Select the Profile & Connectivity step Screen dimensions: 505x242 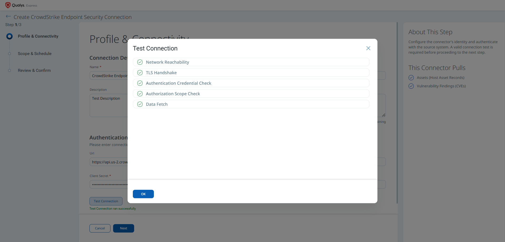click(38, 36)
